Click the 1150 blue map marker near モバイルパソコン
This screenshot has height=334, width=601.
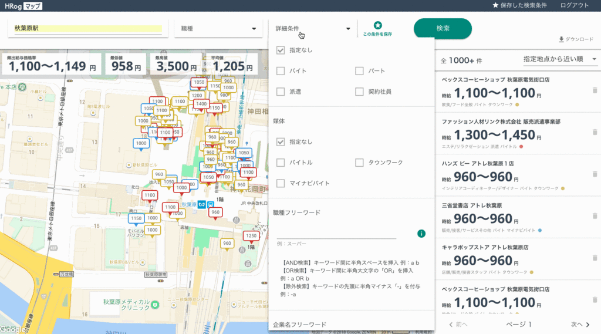pyautogui.click(x=136, y=219)
